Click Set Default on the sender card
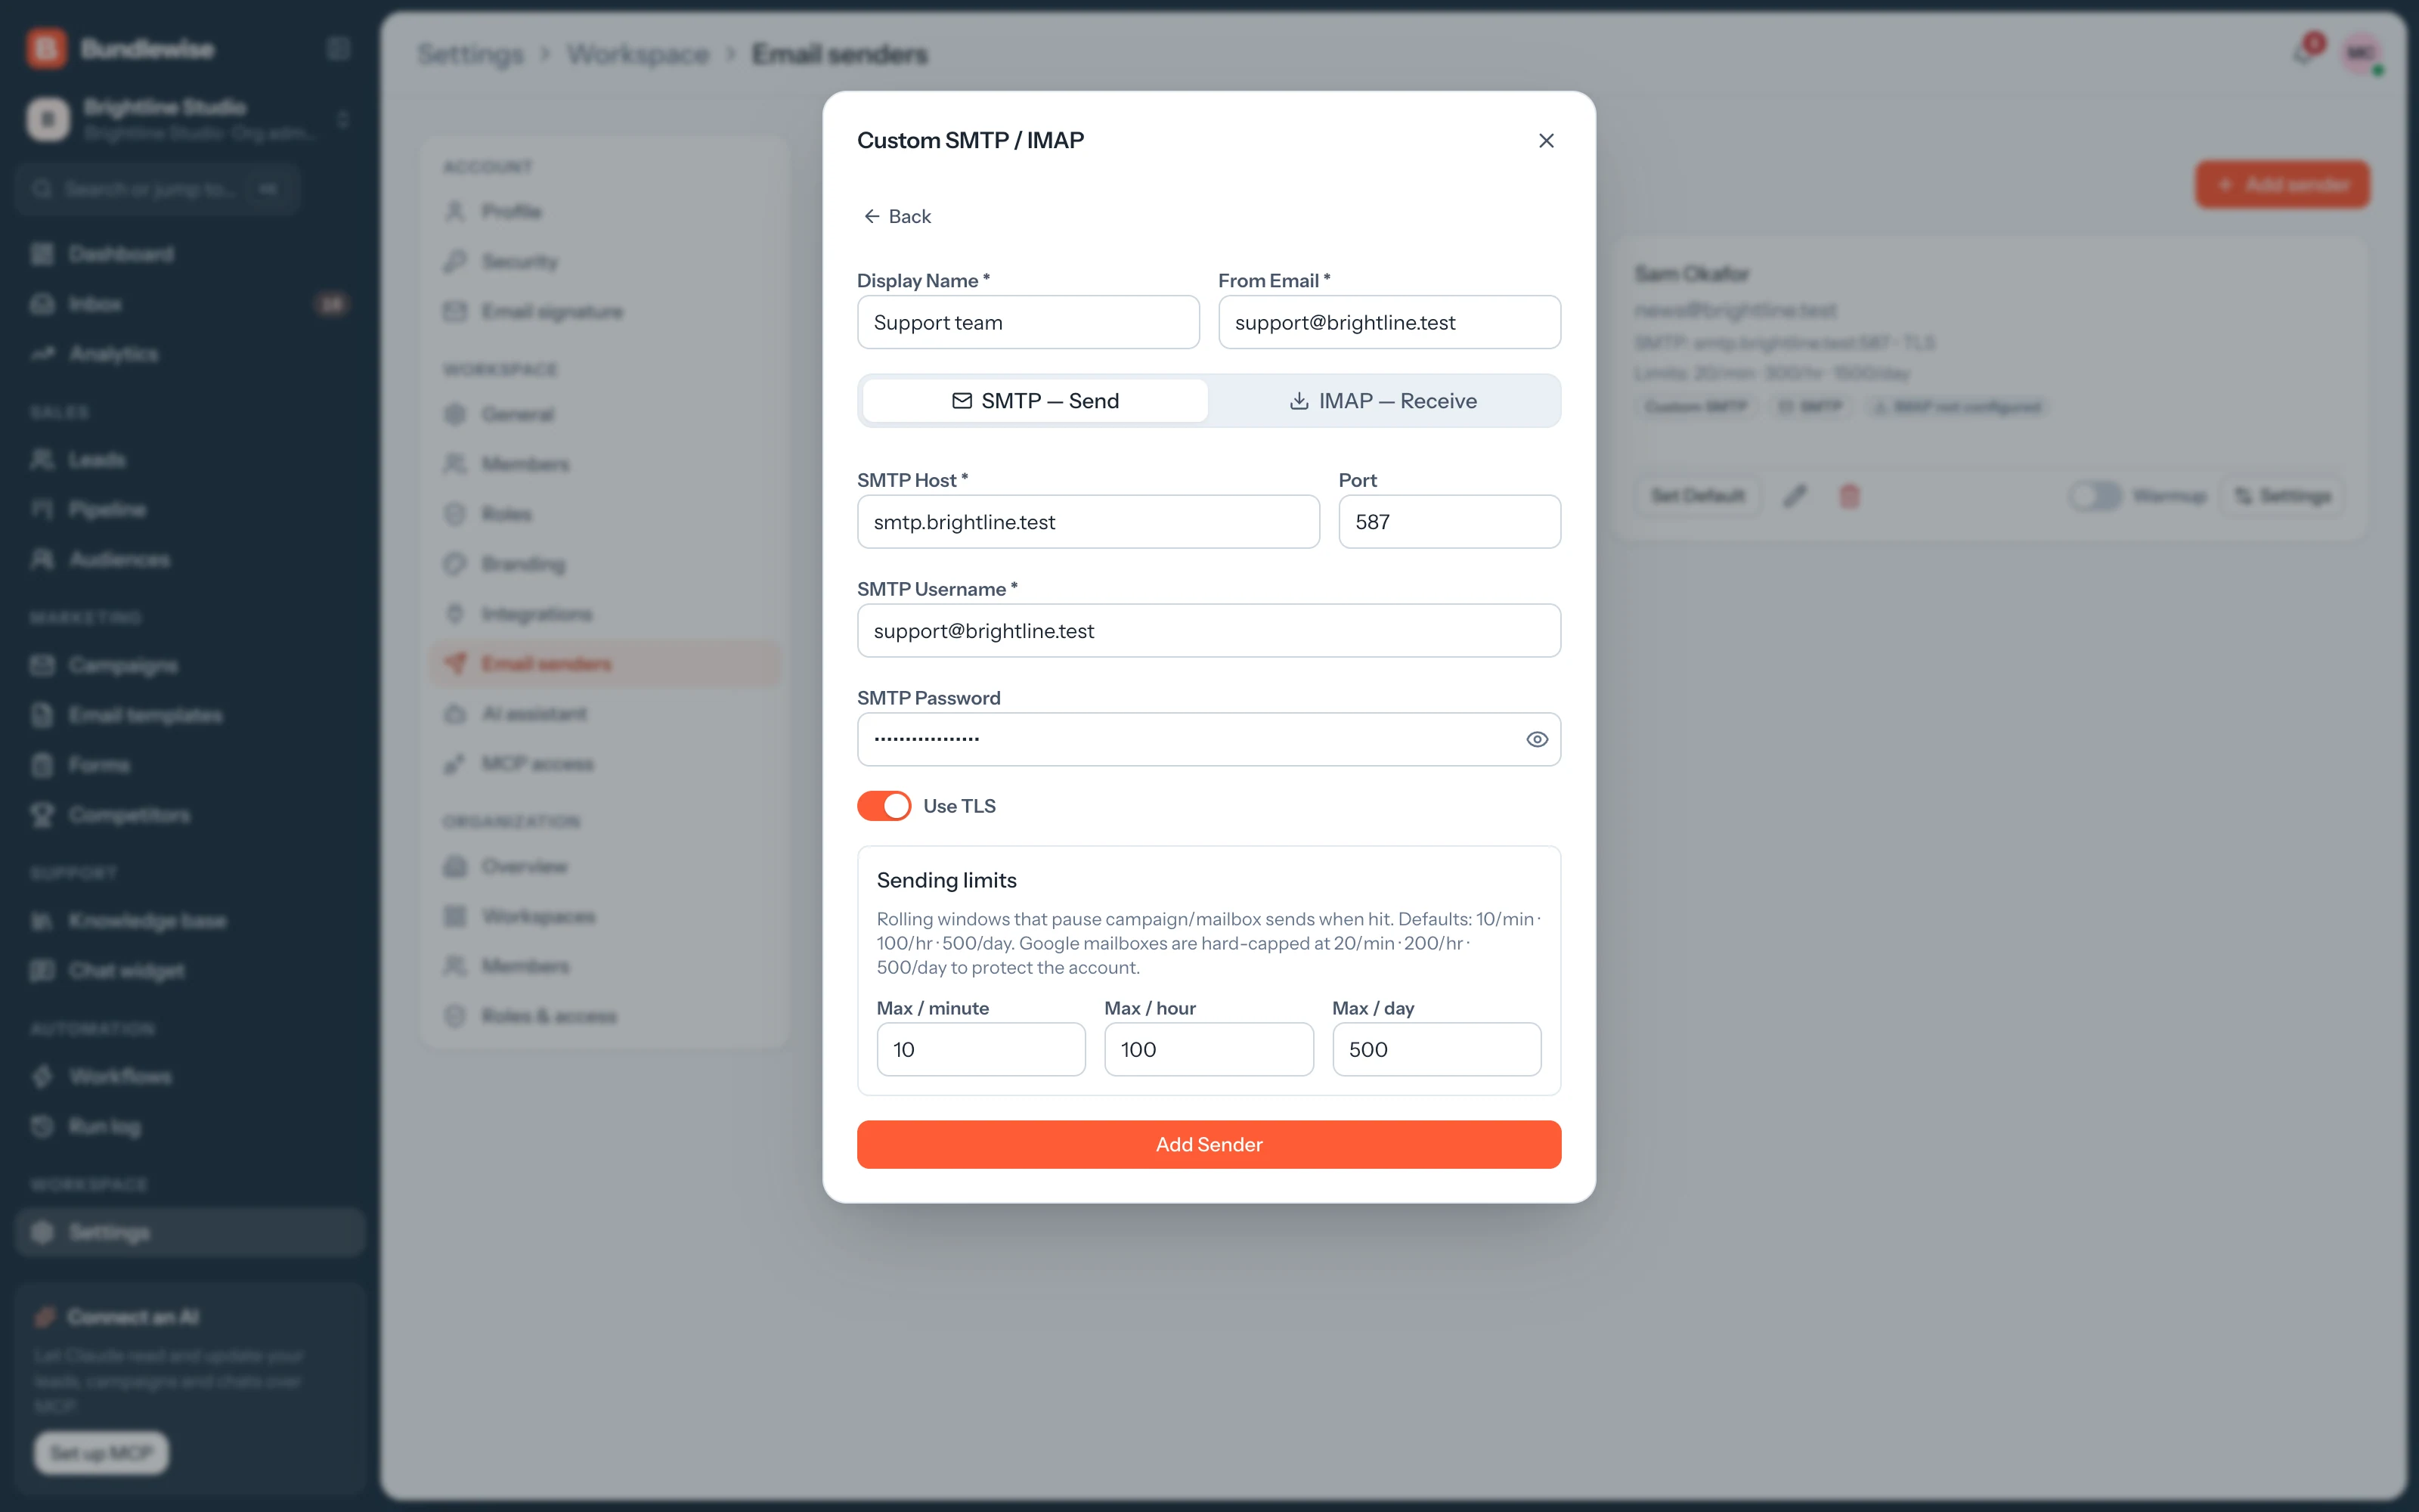2419x1512 pixels. pyautogui.click(x=1697, y=496)
